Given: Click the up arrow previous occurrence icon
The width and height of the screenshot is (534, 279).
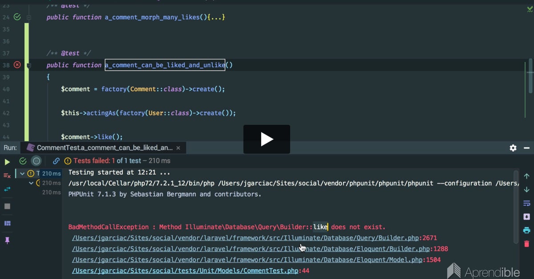Looking at the screenshot, I should [x=527, y=176].
